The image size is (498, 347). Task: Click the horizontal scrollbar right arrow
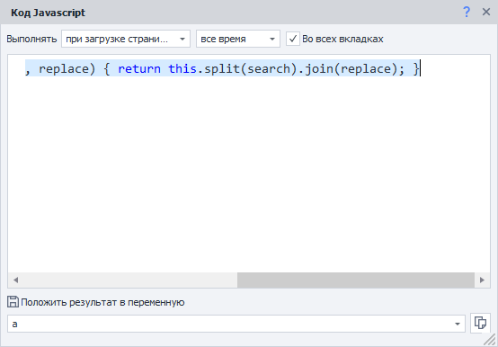(482, 280)
